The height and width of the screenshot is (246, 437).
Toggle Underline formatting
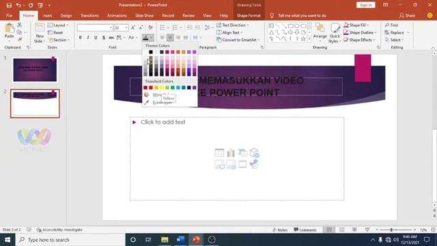point(96,38)
